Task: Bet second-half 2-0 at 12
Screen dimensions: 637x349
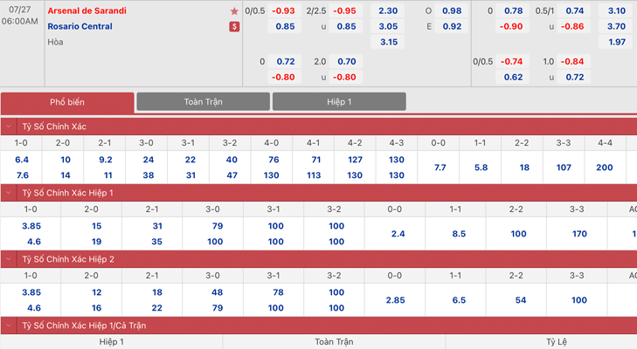Action: 96,292
